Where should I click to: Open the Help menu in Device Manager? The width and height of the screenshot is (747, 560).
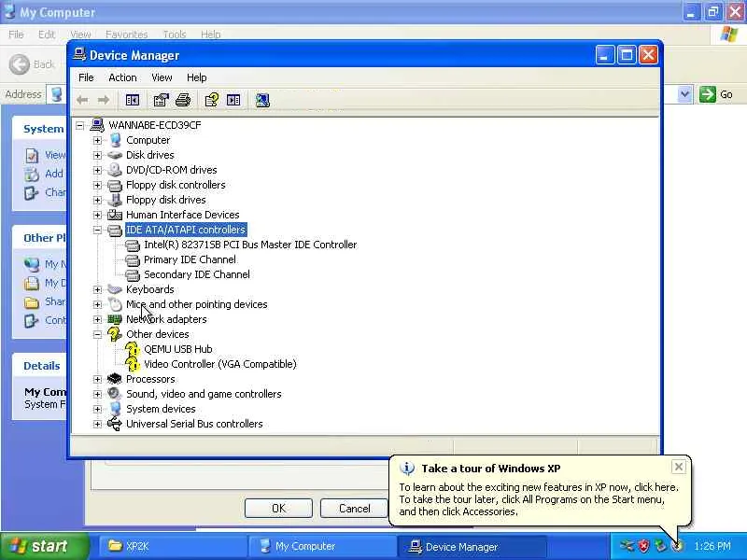(196, 77)
